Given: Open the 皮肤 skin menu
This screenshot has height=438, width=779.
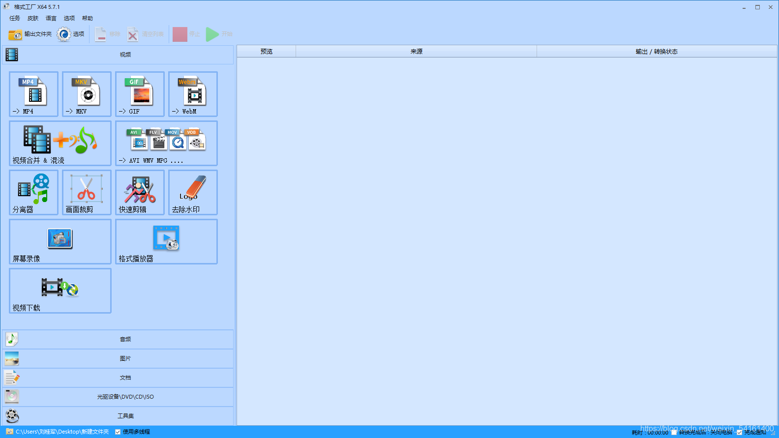Looking at the screenshot, I should 33,18.
